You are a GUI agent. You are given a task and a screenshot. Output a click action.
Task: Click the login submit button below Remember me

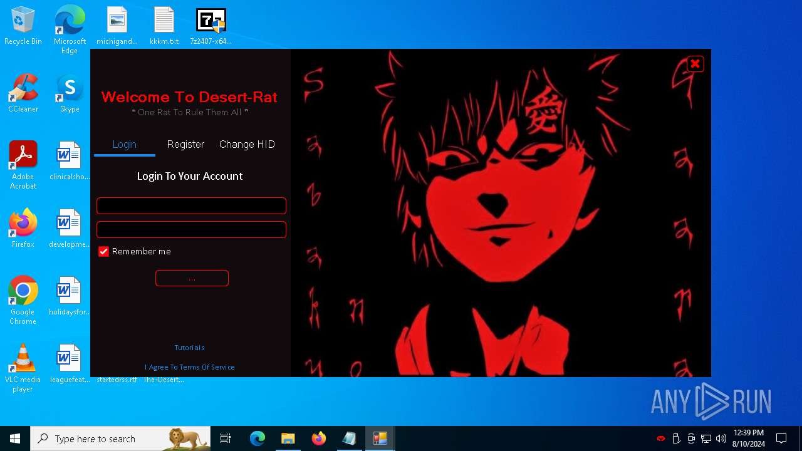pyautogui.click(x=192, y=278)
